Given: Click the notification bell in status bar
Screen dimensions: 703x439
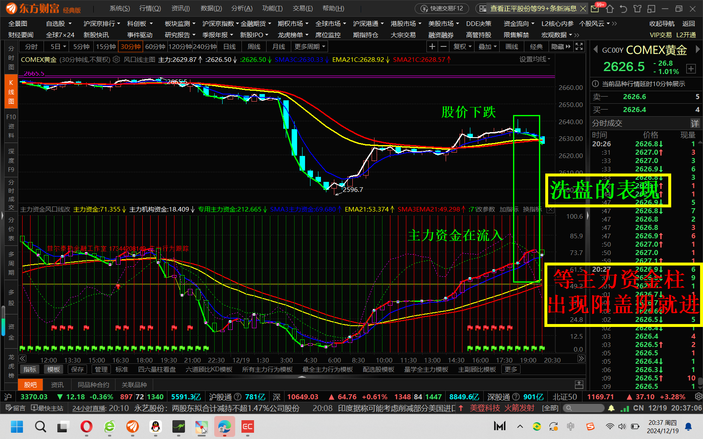Looking at the screenshot, I should tap(611, 408).
